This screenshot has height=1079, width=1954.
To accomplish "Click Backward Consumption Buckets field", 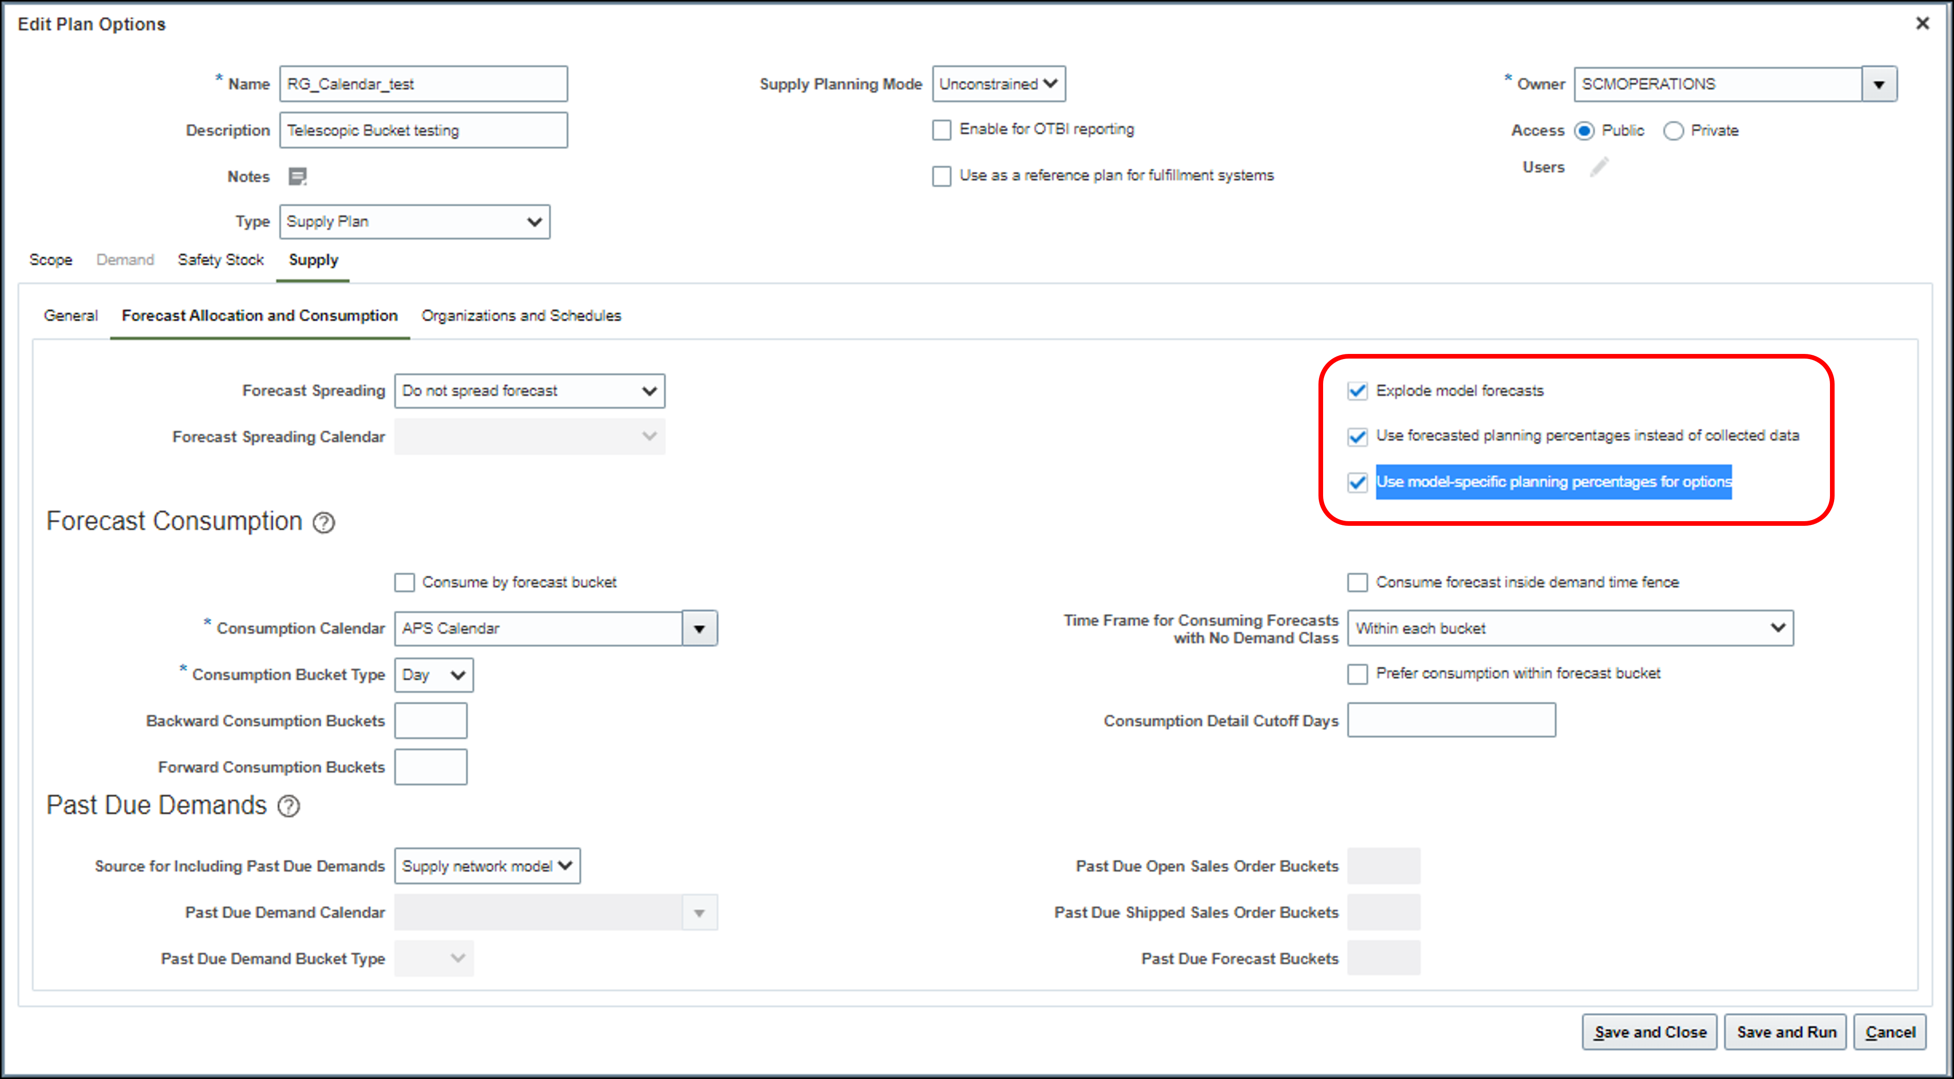I will click(x=430, y=721).
